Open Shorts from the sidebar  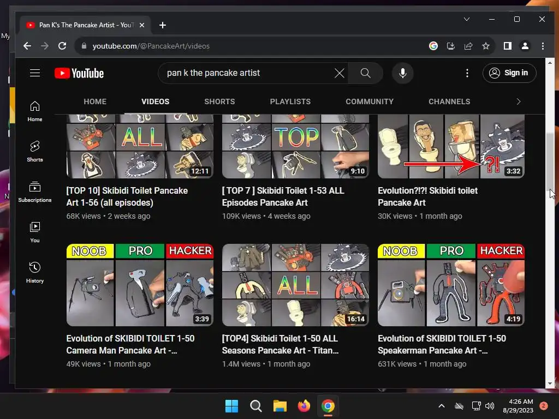35,152
